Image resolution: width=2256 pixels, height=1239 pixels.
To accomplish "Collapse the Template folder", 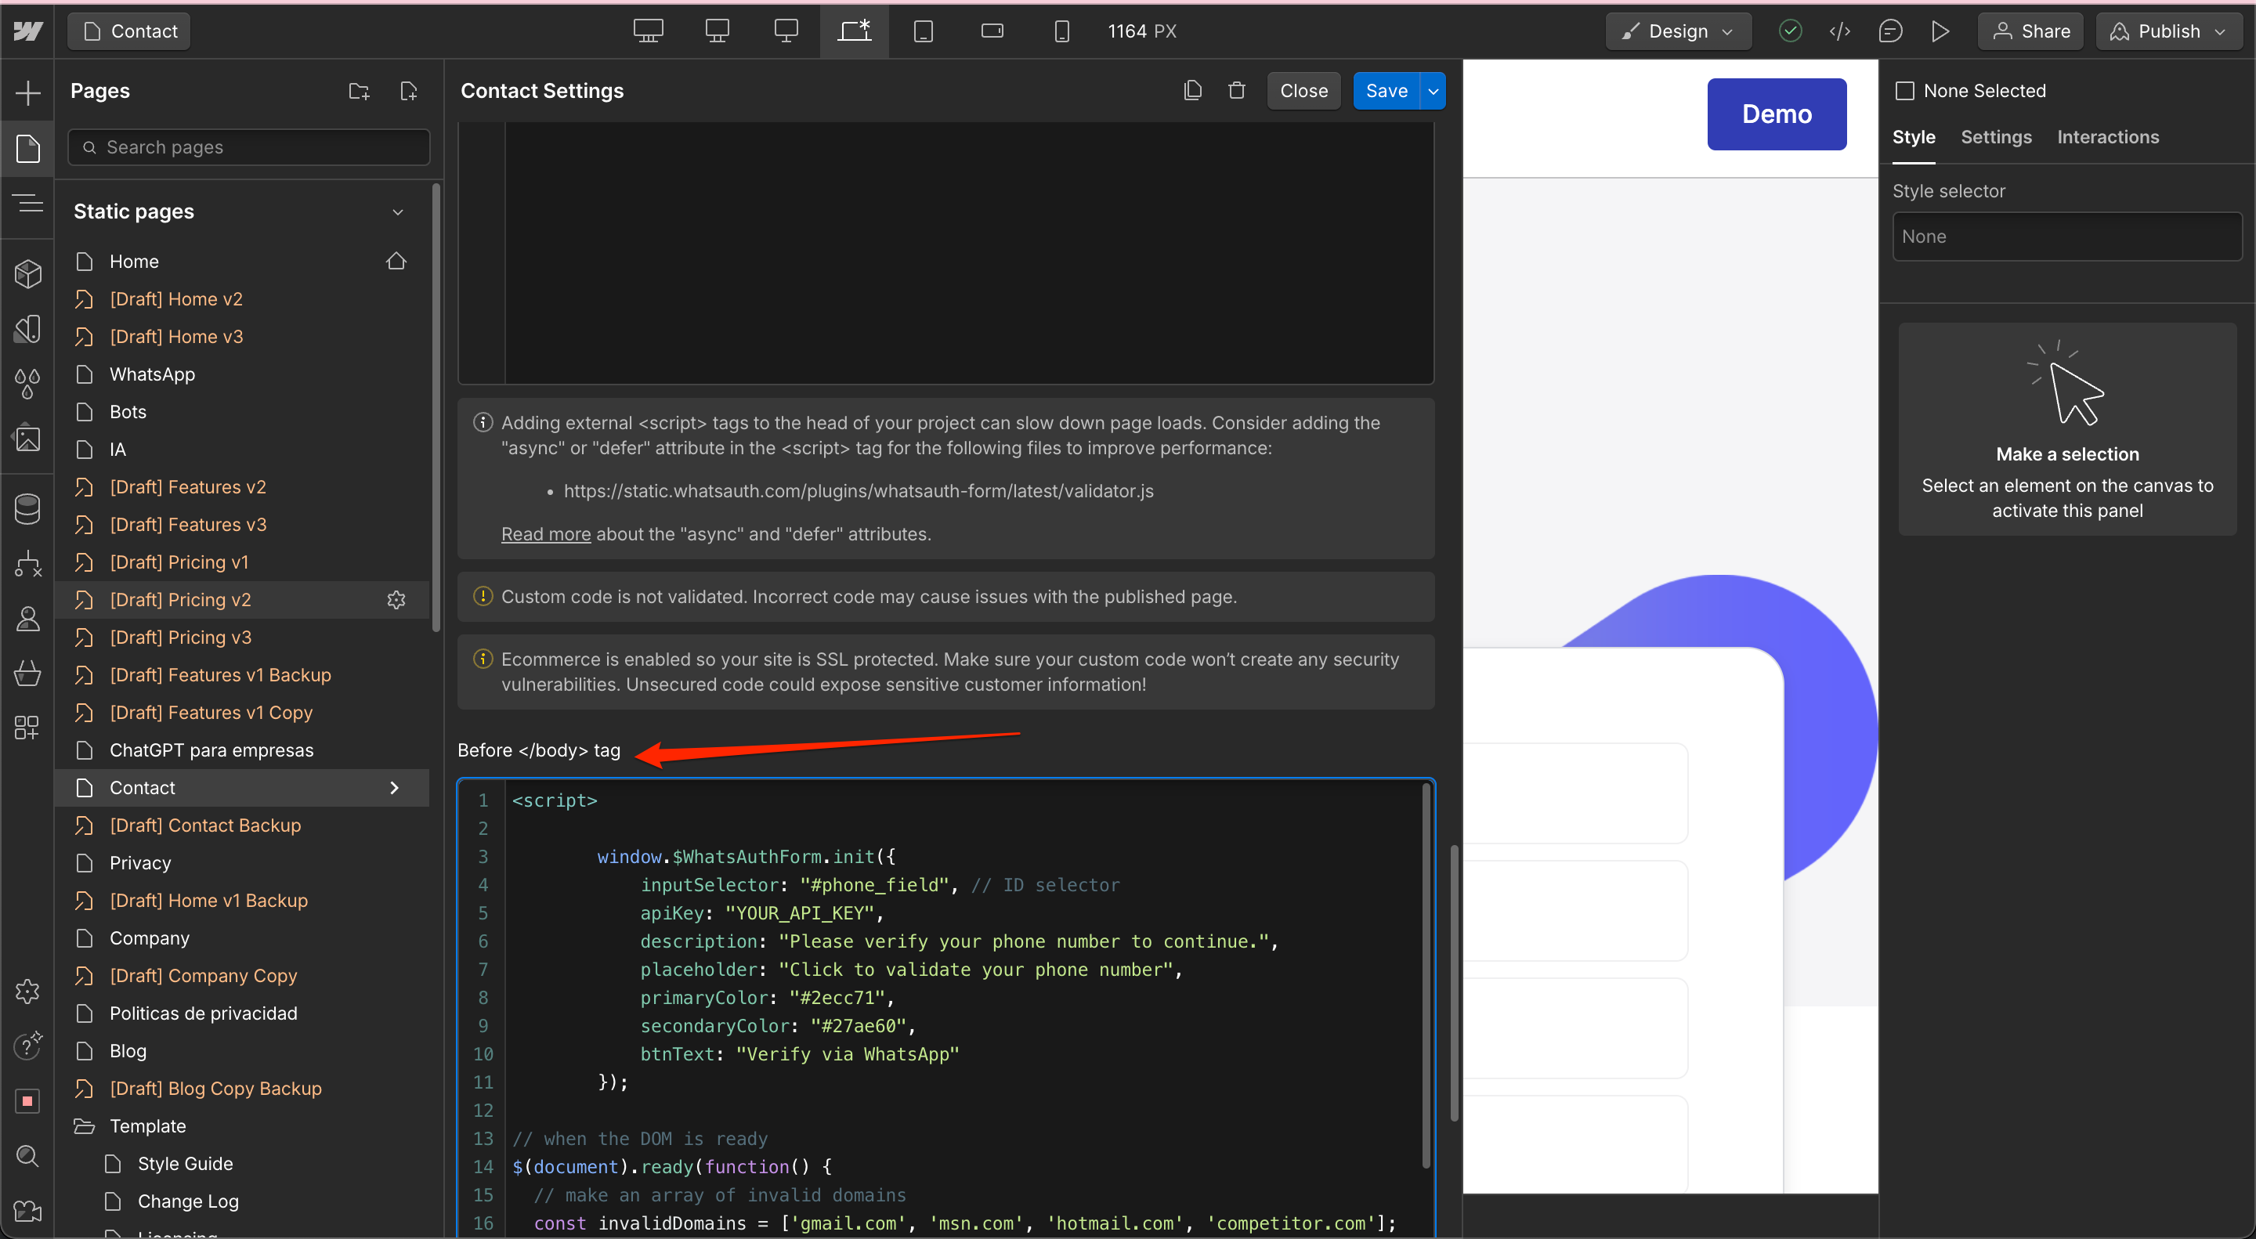I will [85, 1126].
